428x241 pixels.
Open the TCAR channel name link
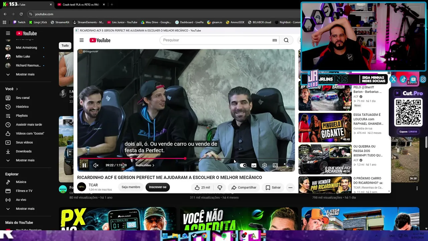pyautogui.click(x=93, y=185)
